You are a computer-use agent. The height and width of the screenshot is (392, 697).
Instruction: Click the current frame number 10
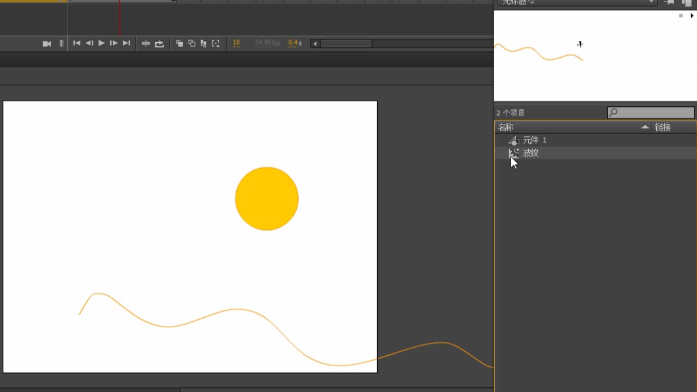[x=236, y=43]
